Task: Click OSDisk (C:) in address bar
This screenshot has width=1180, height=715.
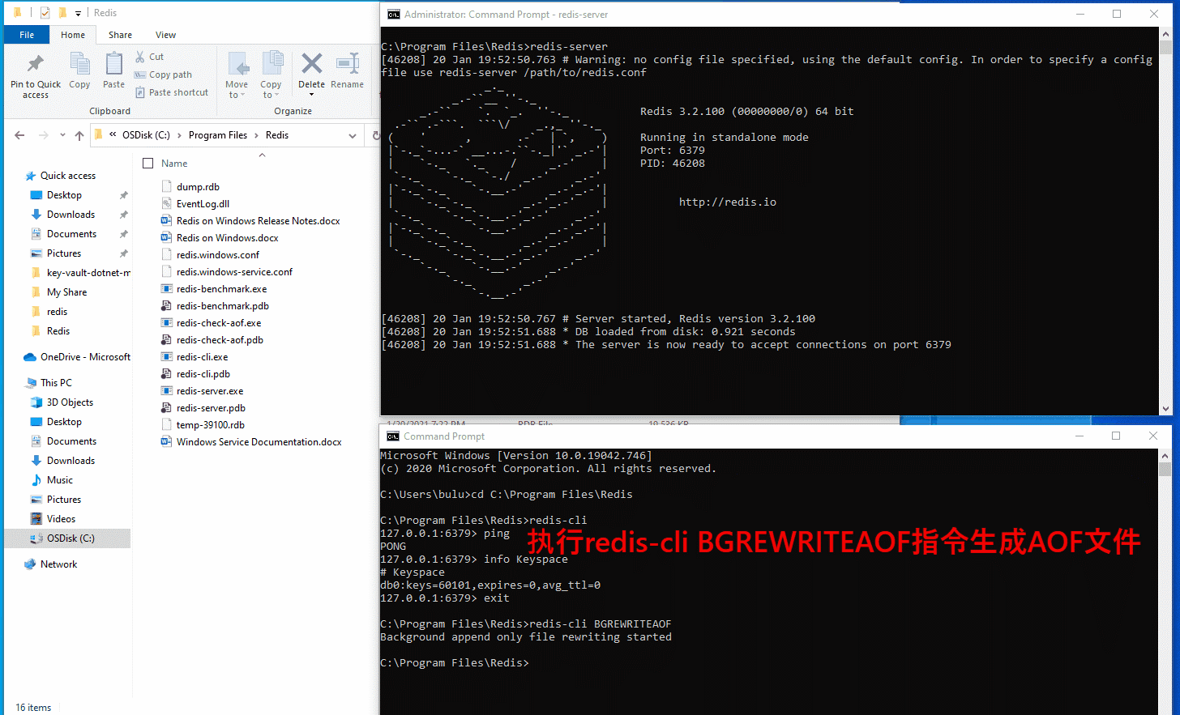Action: [x=146, y=135]
